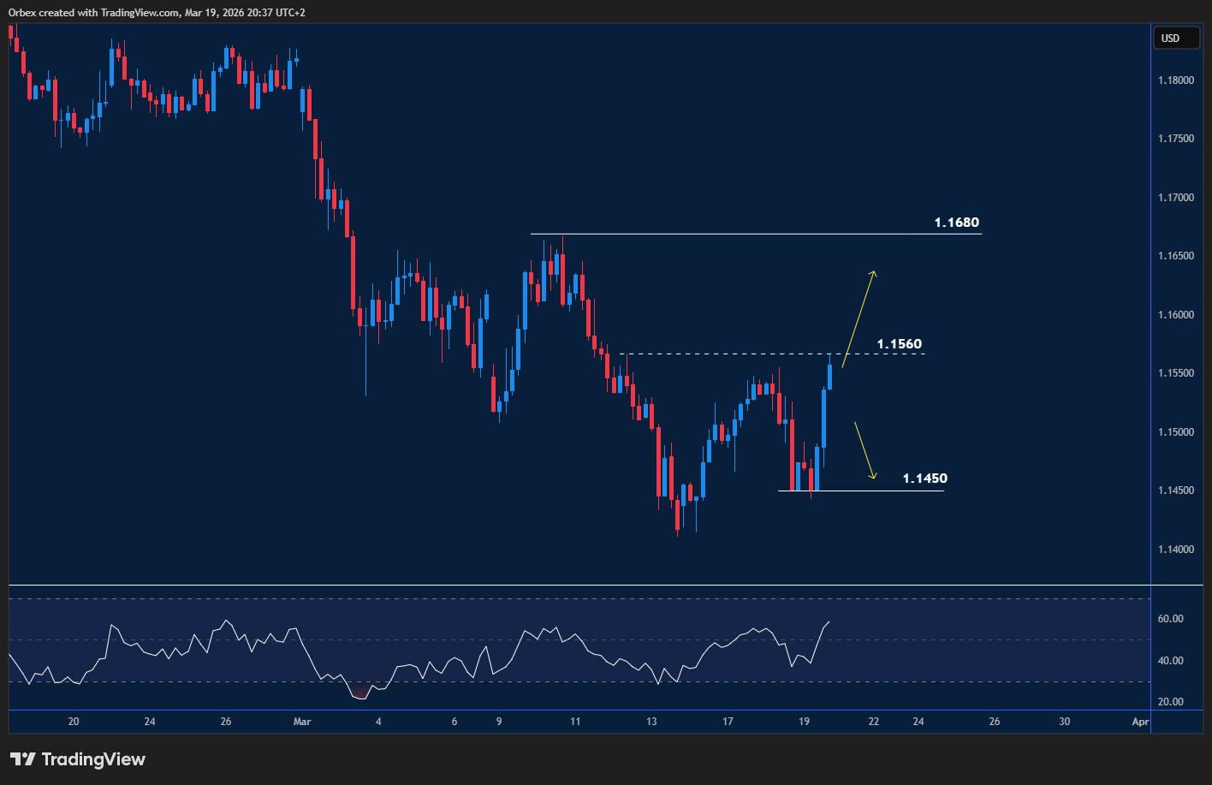Select the solid 1.1450 horizontal support line

(861, 491)
